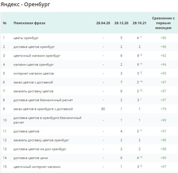The width and height of the screenshot is (178, 173).
Task: Select 'интернет магазин цветов' phrase in row 5
Action: point(33,73)
